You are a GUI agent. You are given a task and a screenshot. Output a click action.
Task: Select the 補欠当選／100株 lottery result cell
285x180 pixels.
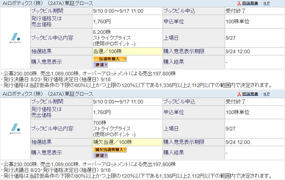(128, 142)
